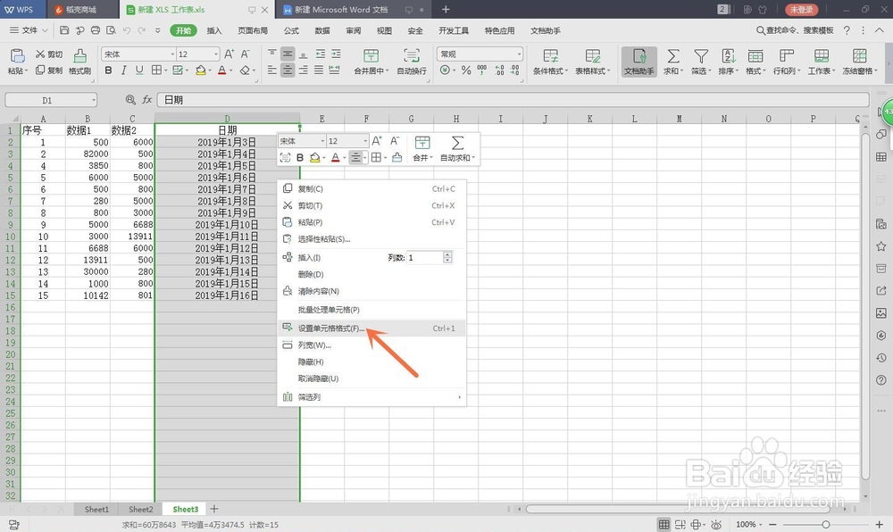The height and width of the screenshot is (532, 893).
Task: Click the Paste icon in ribbon
Action: (x=17, y=55)
